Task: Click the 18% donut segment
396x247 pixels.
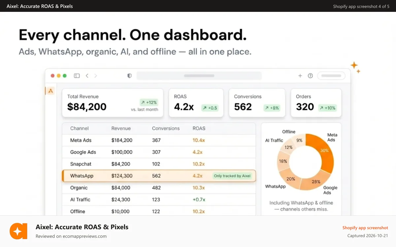Action: pos(282,161)
